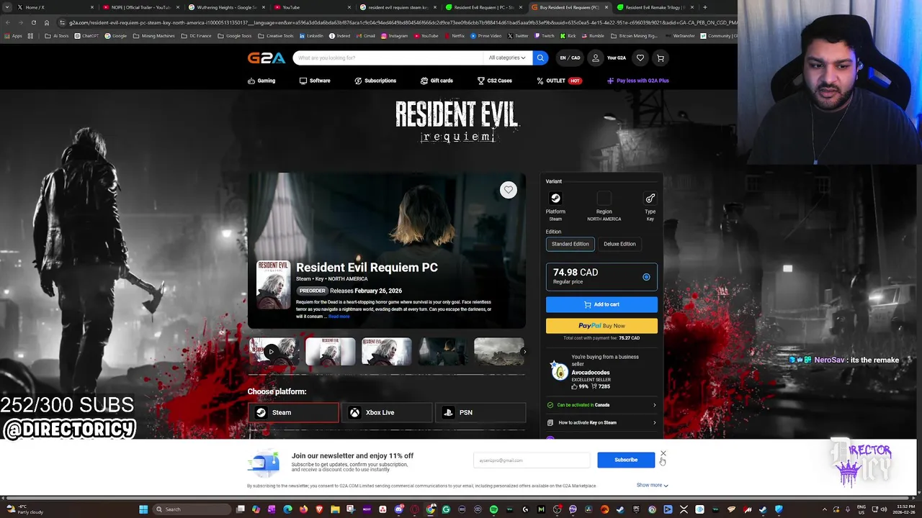
Task: Open the Gaming menu
Action: click(261, 81)
